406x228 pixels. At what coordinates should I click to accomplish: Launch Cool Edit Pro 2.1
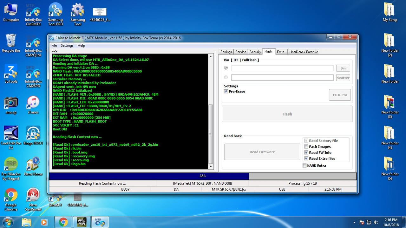11,138
